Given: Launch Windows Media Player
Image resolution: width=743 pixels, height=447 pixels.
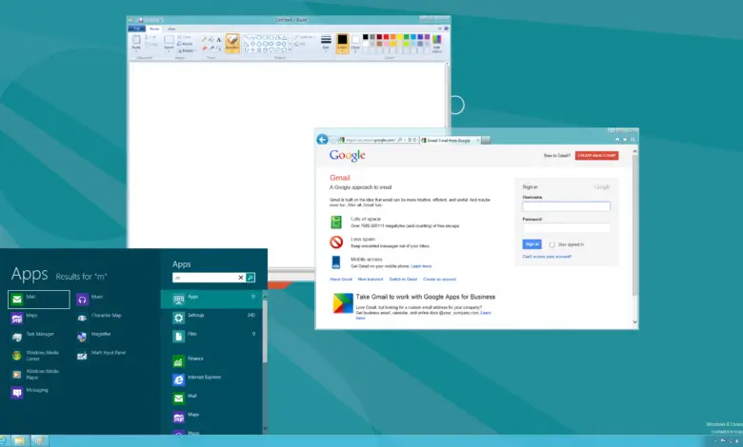Looking at the screenshot, I should (35, 374).
